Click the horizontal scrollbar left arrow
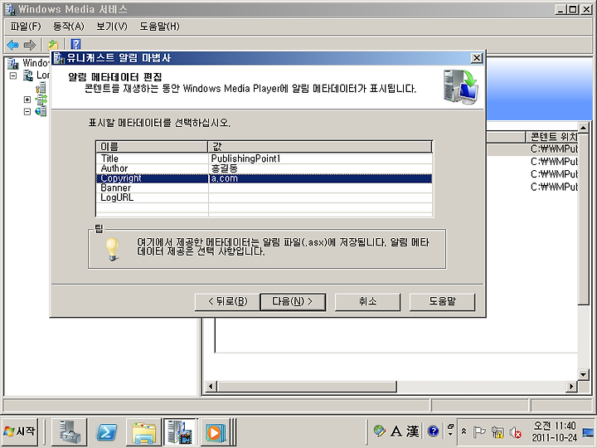This screenshot has height=448, width=597. pos(211,387)
